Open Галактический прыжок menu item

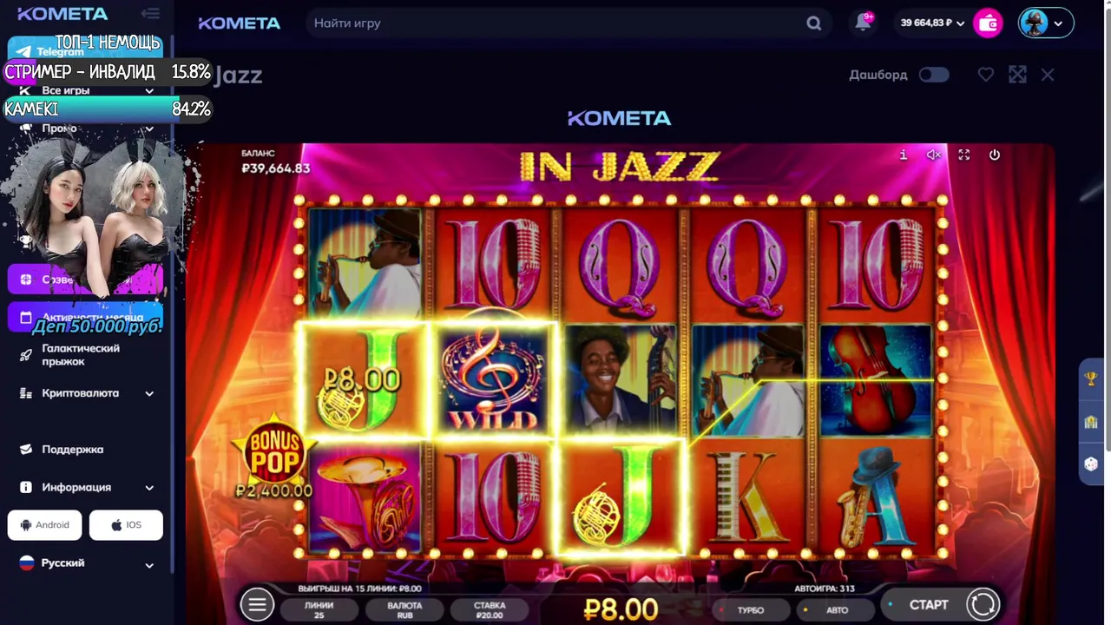pos(81,355)
